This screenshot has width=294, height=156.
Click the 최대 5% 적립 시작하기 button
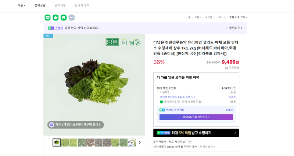click(x=196, y=117)
